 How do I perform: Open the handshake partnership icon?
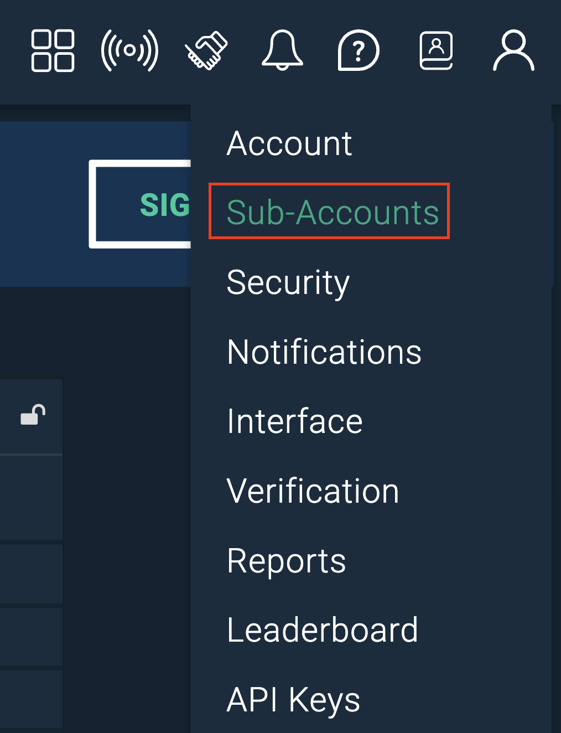coord(206,51)
